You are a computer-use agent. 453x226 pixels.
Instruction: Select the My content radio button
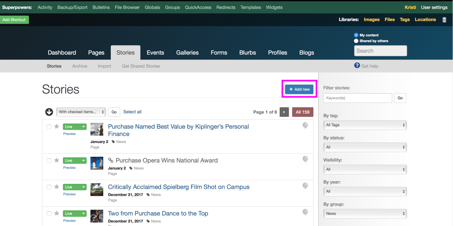356,35
